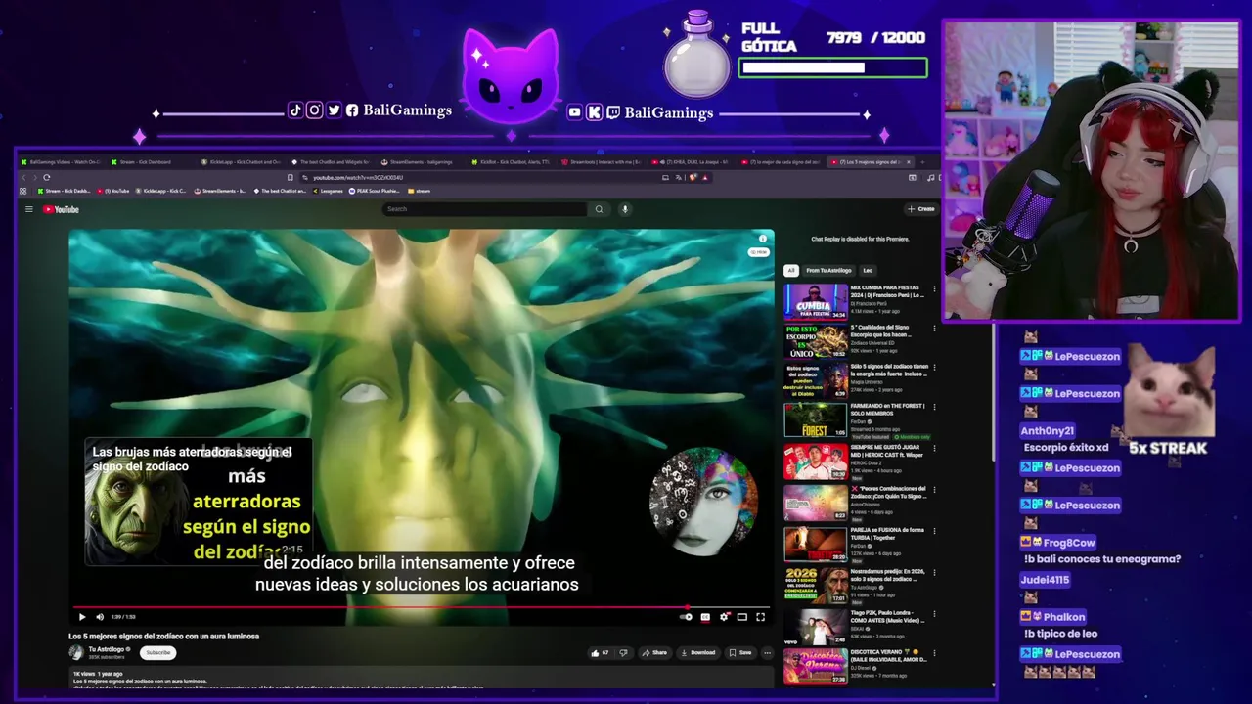Seek on the red video progress bar
1252x704 pixels.
pyautogui.click(x=423, y=607)
